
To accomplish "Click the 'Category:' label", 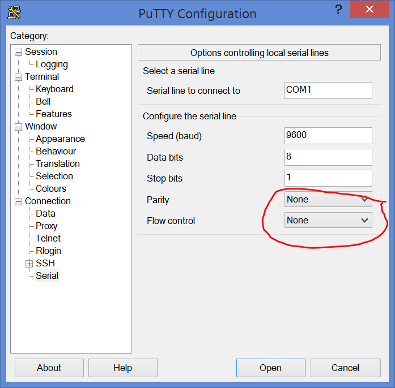I will (29, 36).
